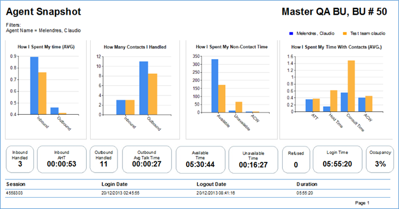Select session row 4558303
The width and height of the screenshot is (399, 209).
click(x=198, y=193)
